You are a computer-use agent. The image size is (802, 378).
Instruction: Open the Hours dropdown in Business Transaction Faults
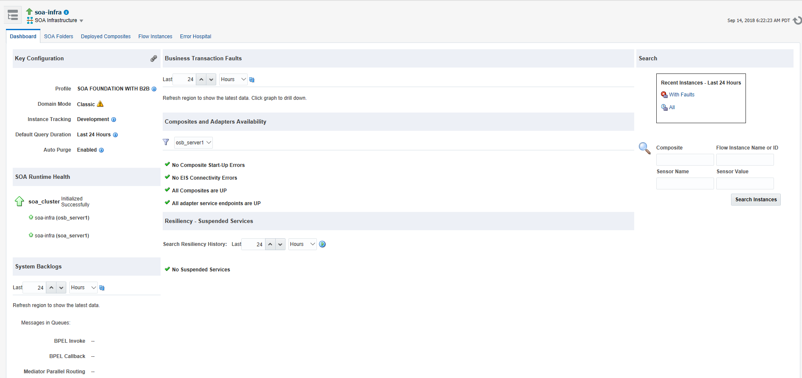click(233, 79)
